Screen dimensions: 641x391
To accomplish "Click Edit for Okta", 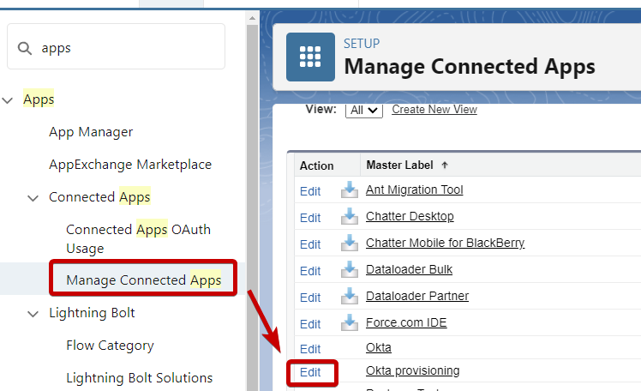I will [x=310, y=349].
